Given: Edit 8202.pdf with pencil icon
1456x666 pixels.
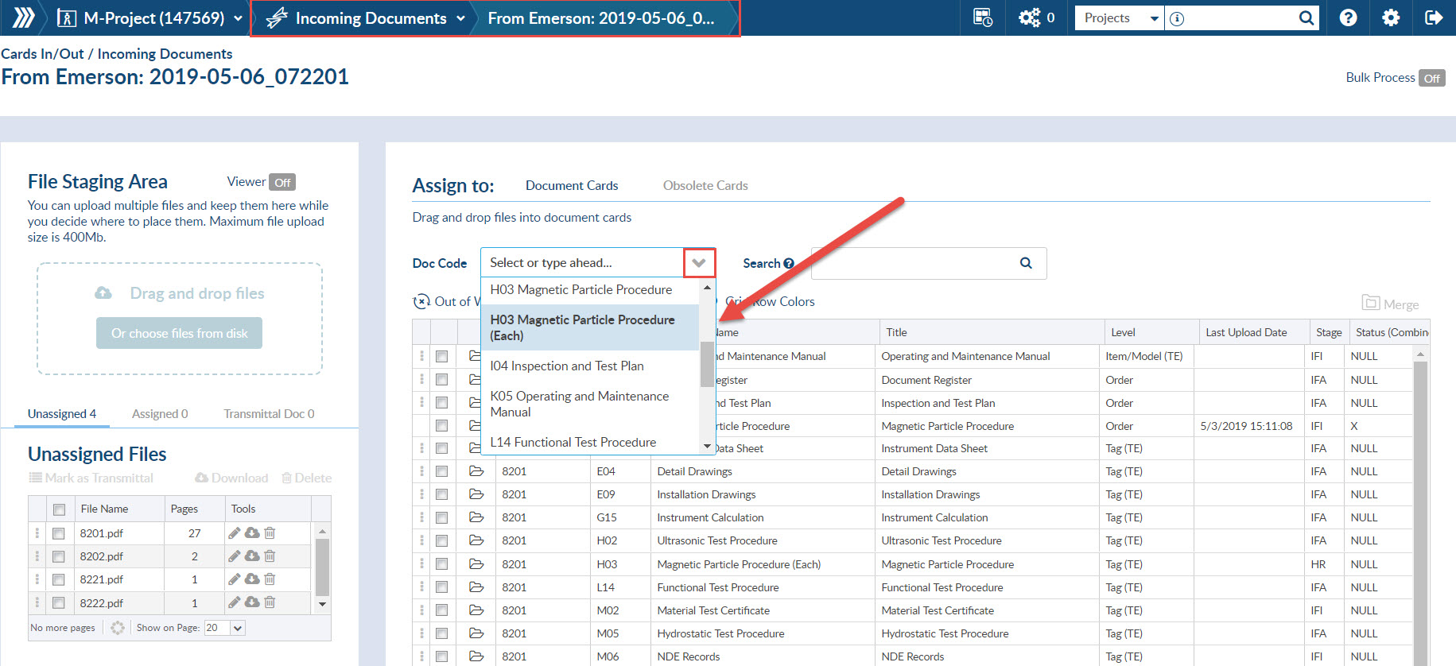Looking at the screenshot, I should tap(234, 556).
